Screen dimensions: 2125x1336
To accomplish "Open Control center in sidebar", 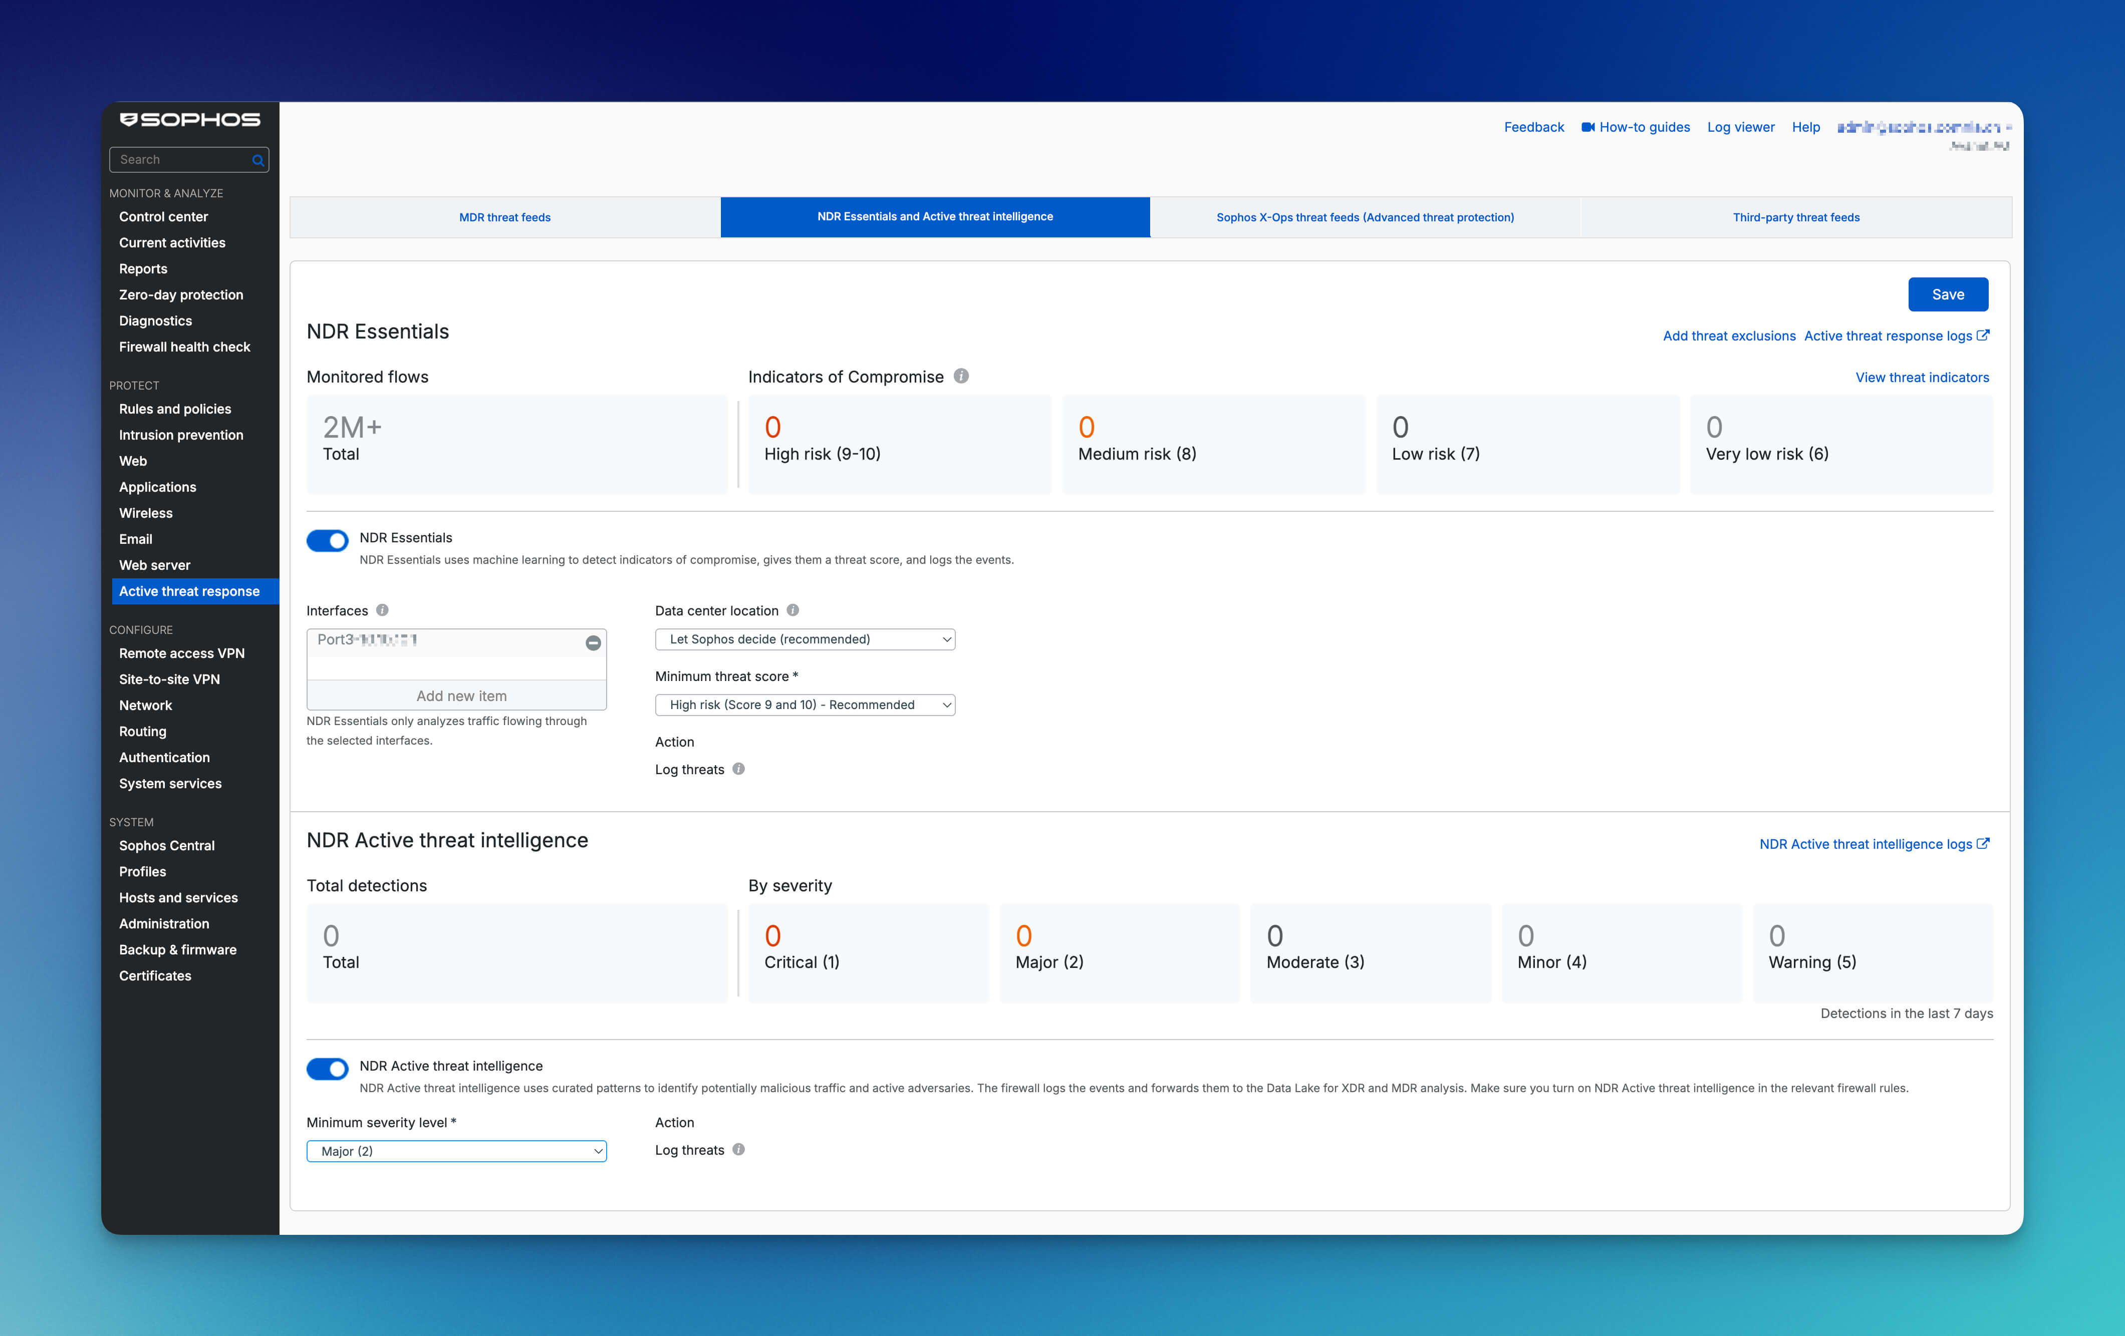I will (163, 216).
